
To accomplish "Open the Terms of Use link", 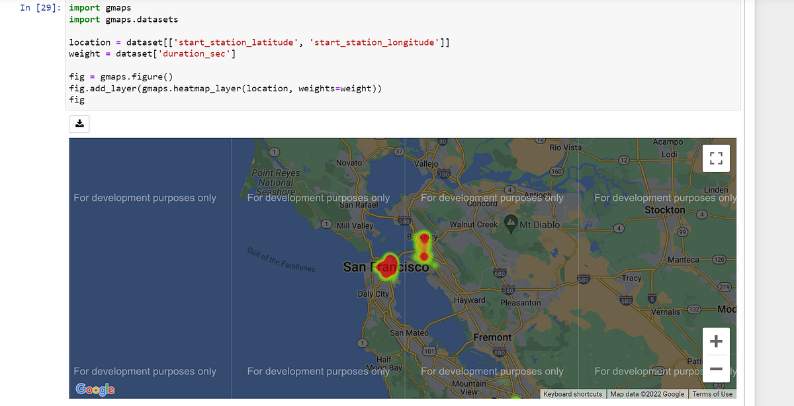I will coord(713,393).
